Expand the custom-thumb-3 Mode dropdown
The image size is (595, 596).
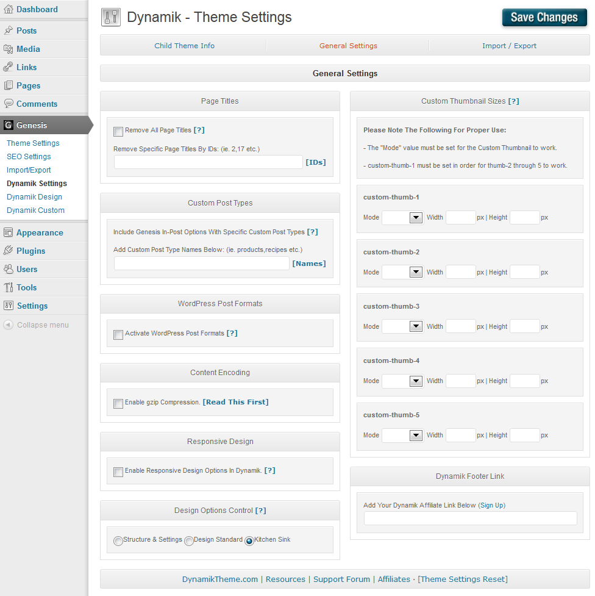click(x=402, y=327)
